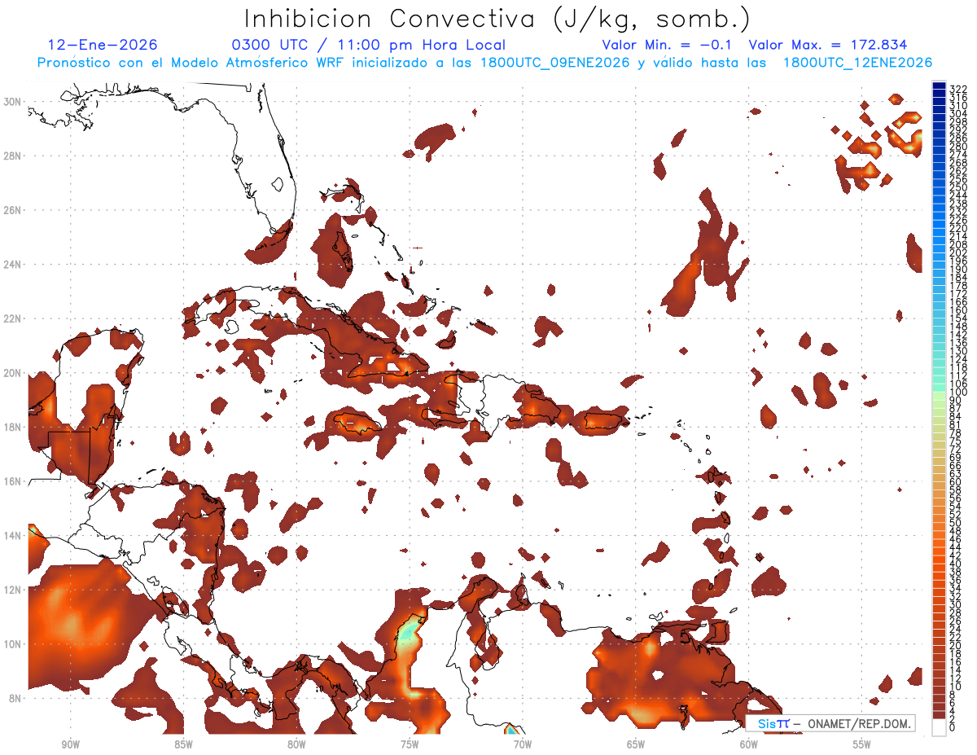This screenshot has height=755, width=977.
Task: Click the "65W" longitude label
Action: tap(636, 744)
